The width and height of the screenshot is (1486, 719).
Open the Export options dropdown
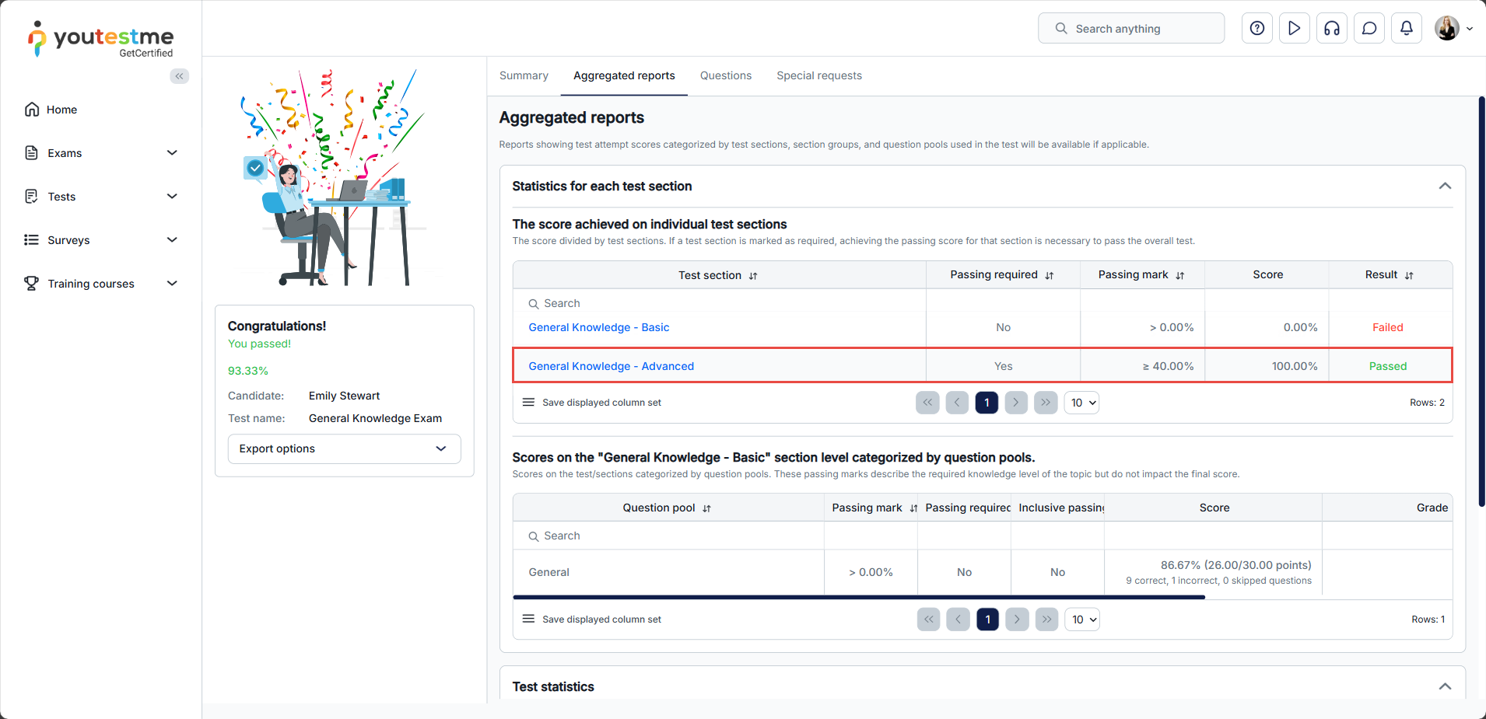(x=344, y=449)
